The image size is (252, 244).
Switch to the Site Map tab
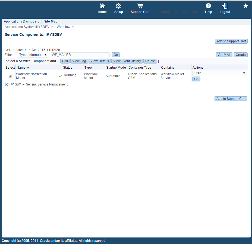point(51,21)
